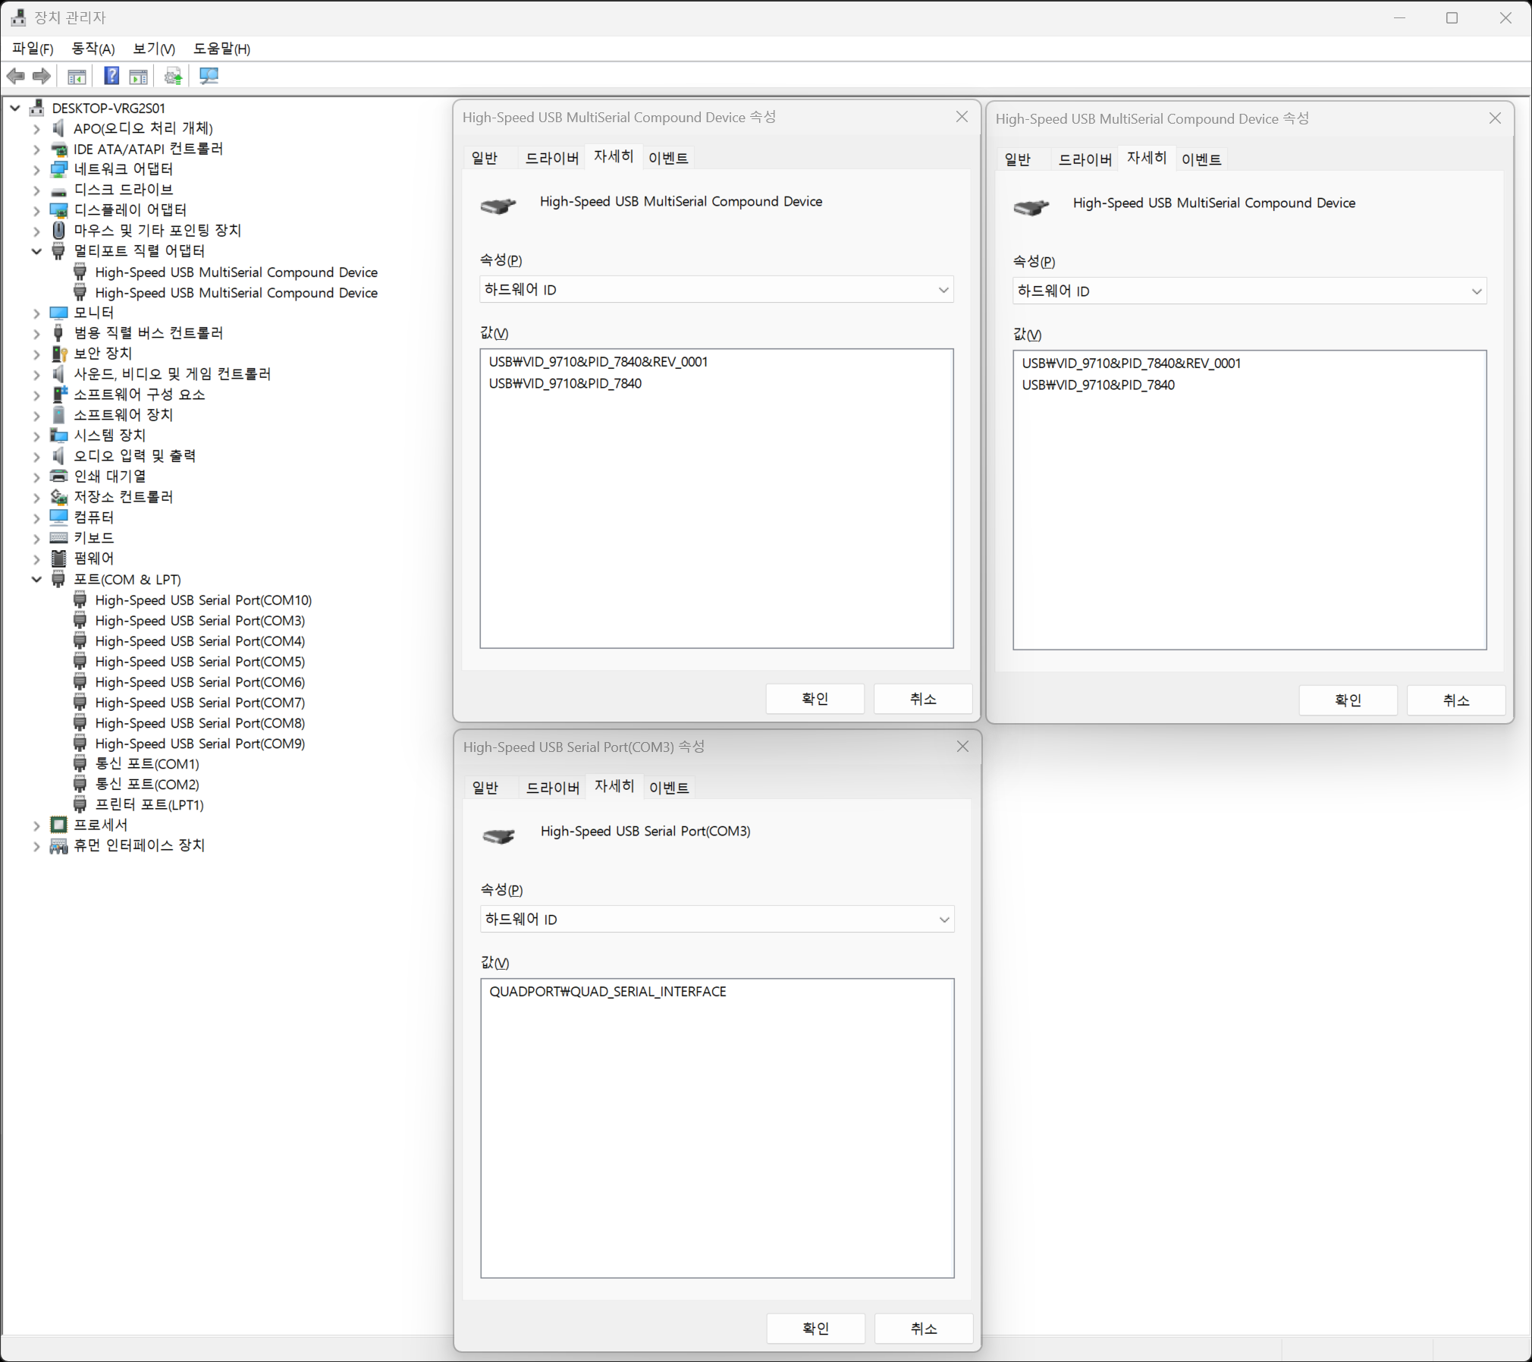
Task: Click the update device driver icon
Action: coord(174,76)
